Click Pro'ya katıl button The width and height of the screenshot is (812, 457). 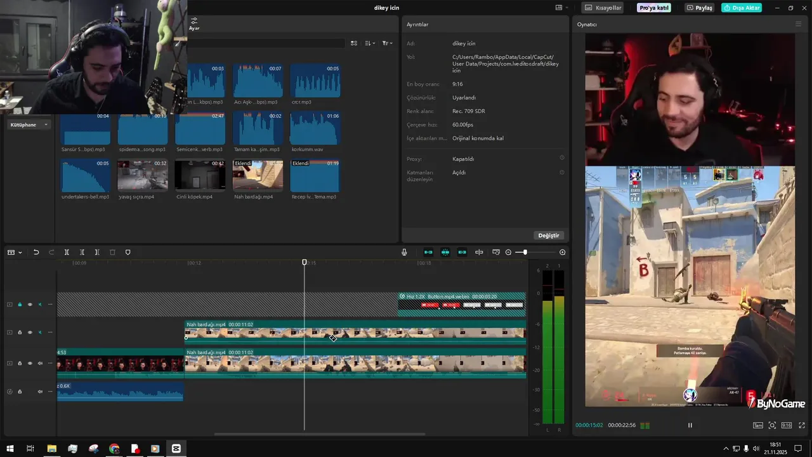coord(654,8)
